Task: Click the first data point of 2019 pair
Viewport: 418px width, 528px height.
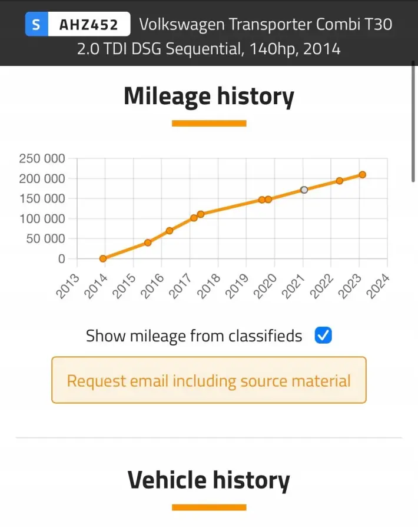Action: (x=262, y=200)
